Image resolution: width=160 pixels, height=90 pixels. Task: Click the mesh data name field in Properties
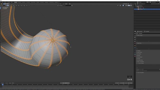point(149,33)
